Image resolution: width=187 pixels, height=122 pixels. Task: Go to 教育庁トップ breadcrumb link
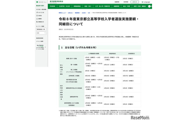[x=62, y=13]
